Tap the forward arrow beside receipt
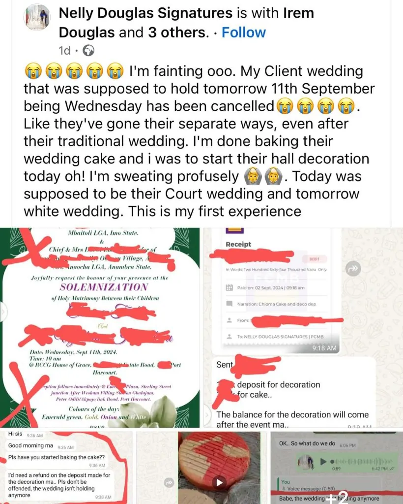 353,268
